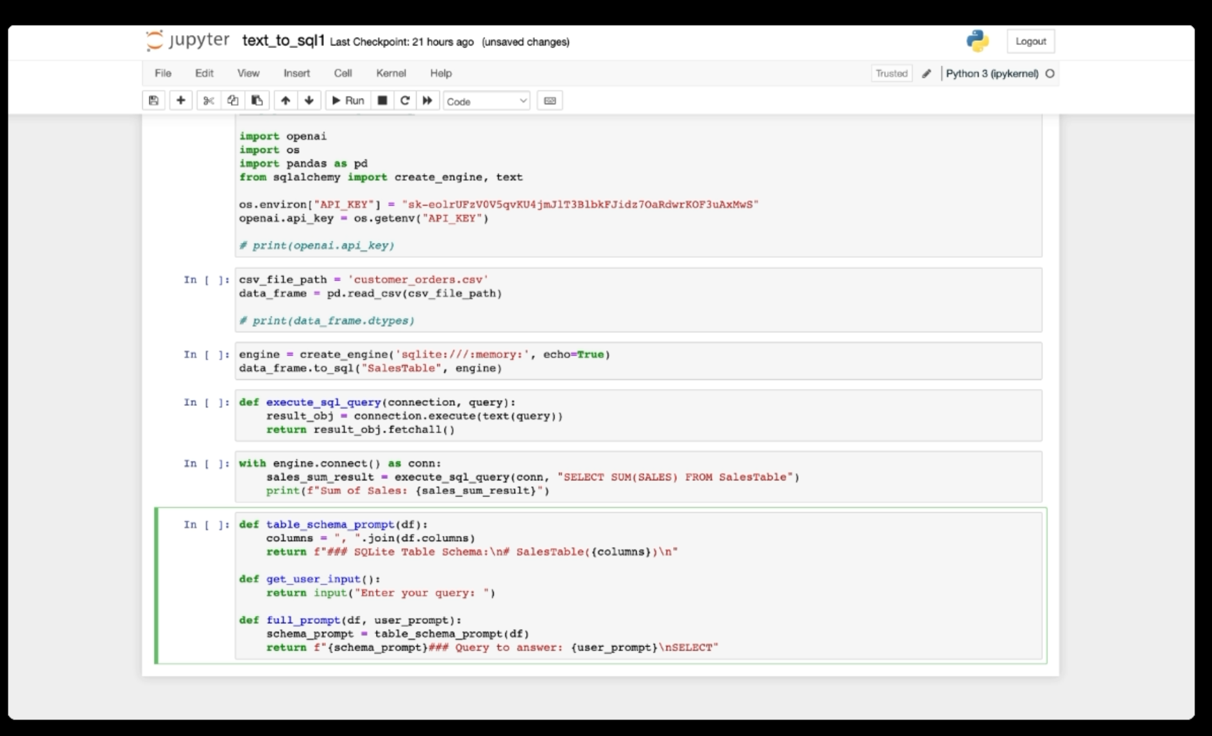Open the command palette keyboard icon
Screen dimensions: 1212x736
[550, 100]
